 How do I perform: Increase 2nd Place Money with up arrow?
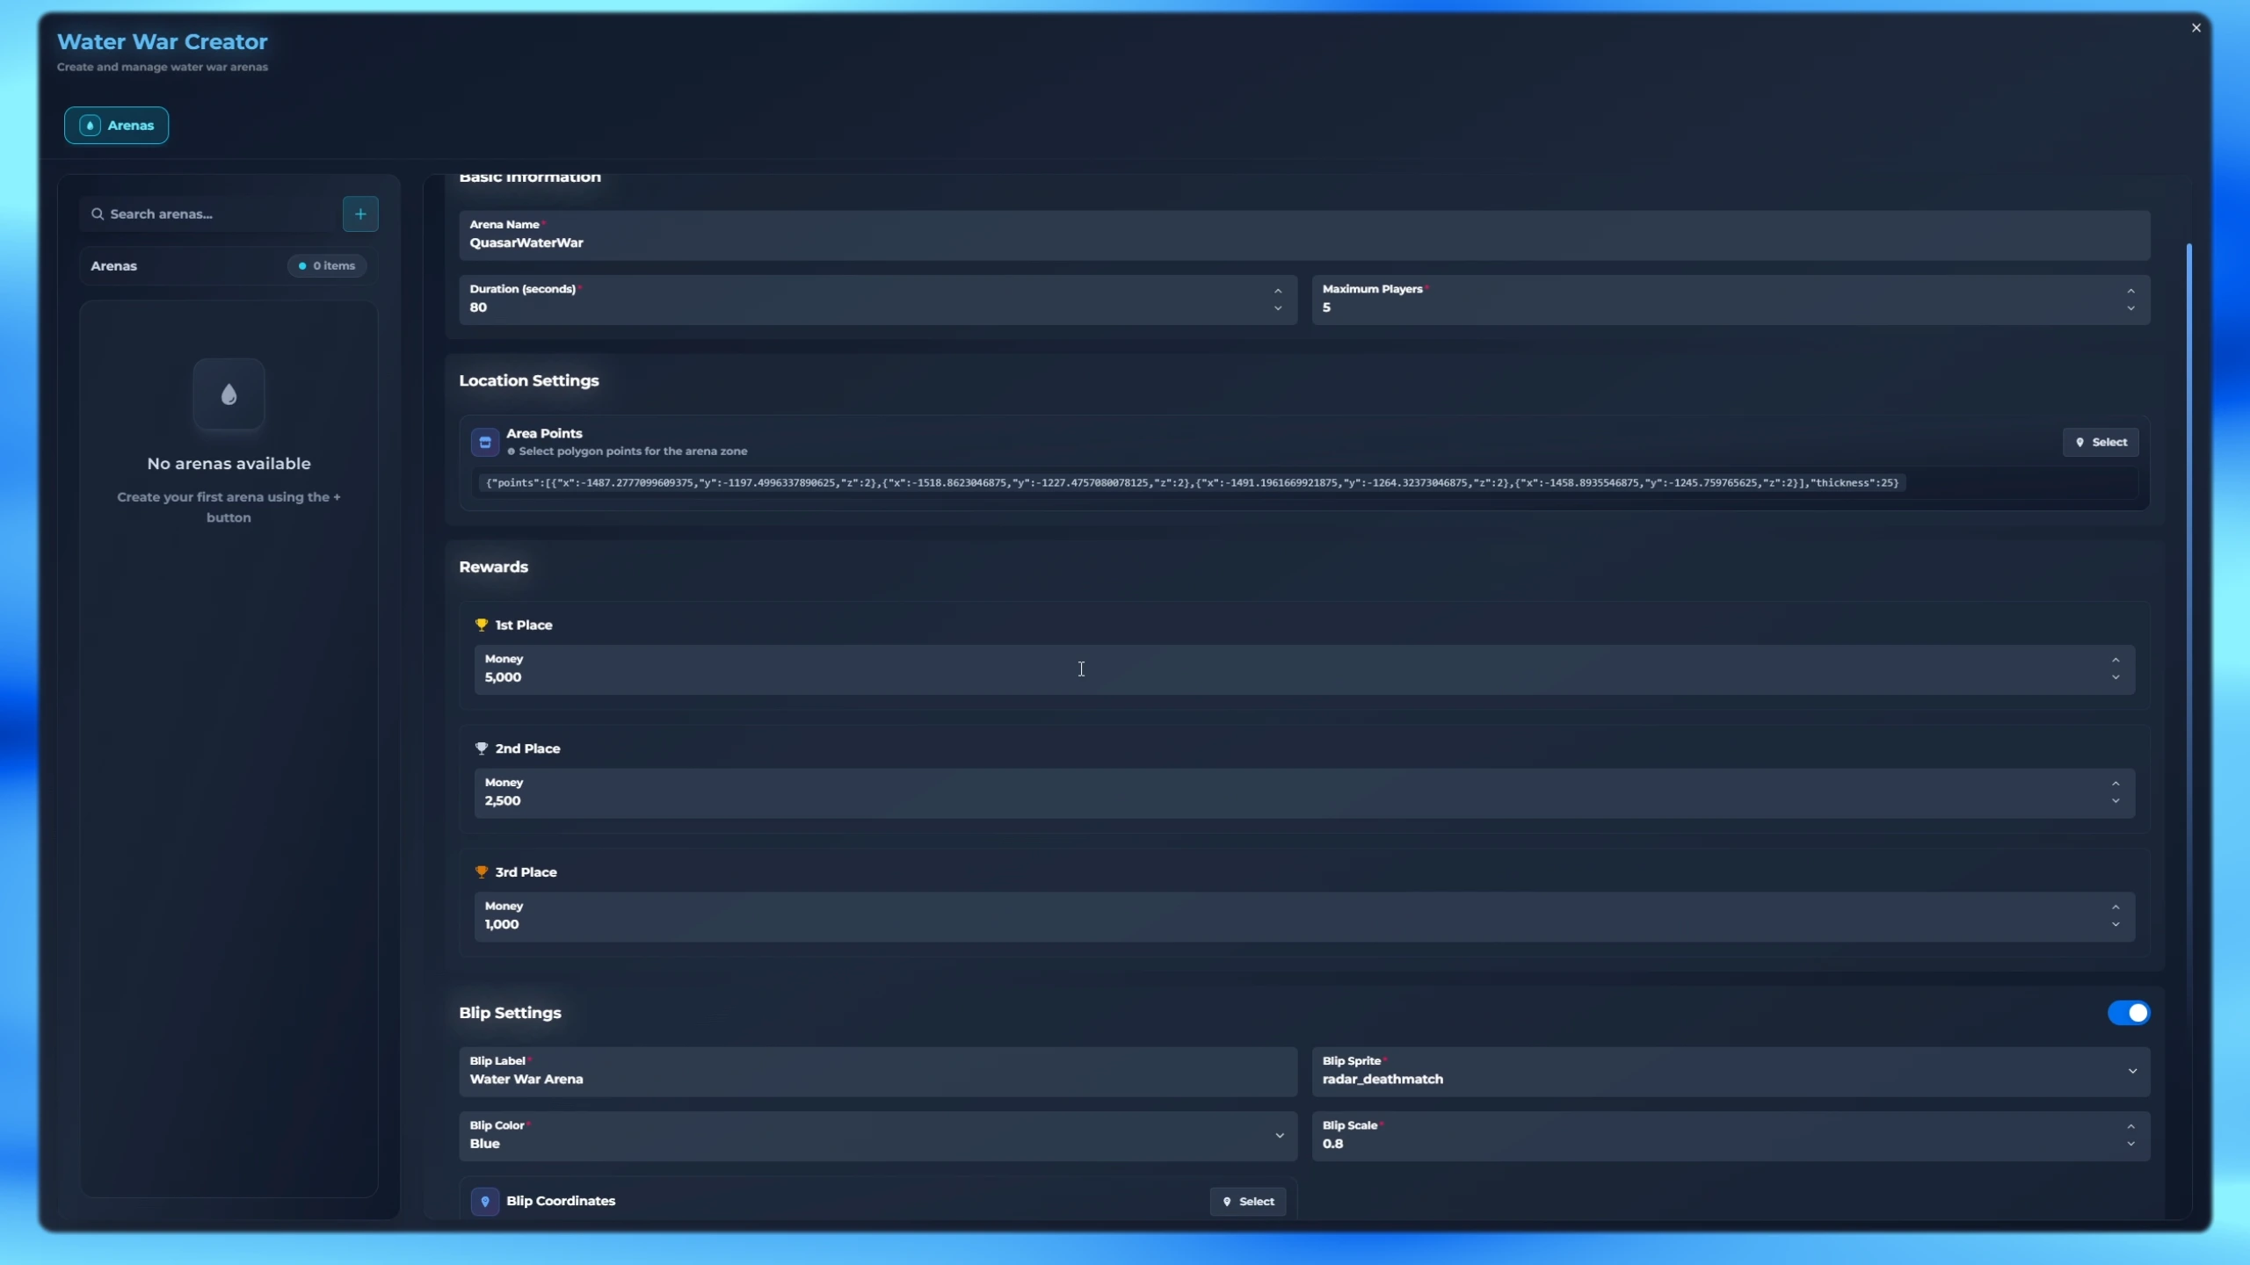(2116, 784)
